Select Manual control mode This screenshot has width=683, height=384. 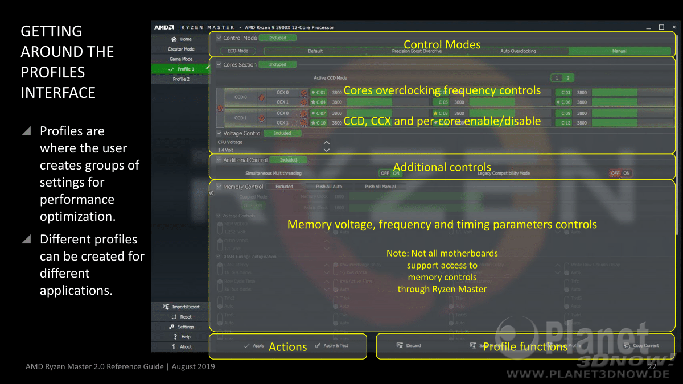pyautogui.click(x=619, y=51)
